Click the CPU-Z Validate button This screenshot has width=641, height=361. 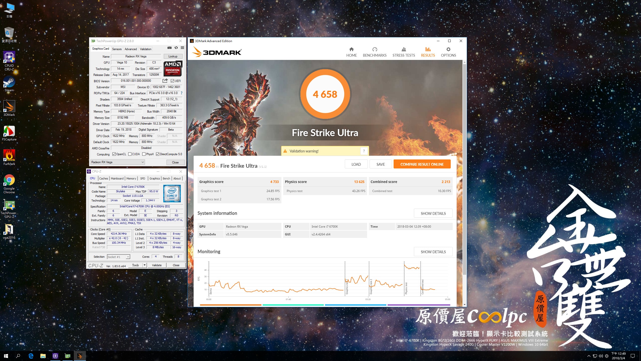click(157, 265)
